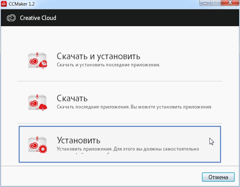Select the 'Скачать и установить' heading
Viewport: 240px width, 187px height.
point(98,56)
